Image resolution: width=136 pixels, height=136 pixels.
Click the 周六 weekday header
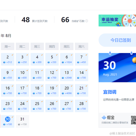point(82,46)
